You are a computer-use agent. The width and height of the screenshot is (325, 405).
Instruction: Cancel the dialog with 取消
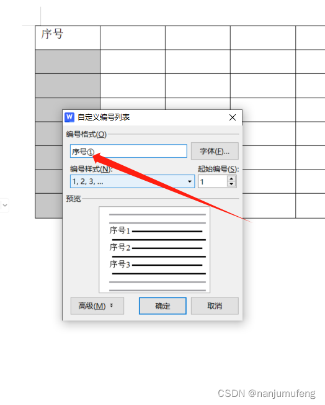tap(215, 306)
